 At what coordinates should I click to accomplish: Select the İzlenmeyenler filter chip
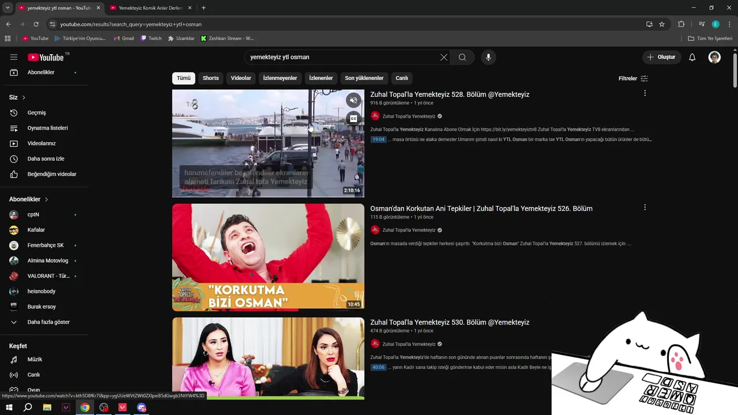click(x=280, y=78)
